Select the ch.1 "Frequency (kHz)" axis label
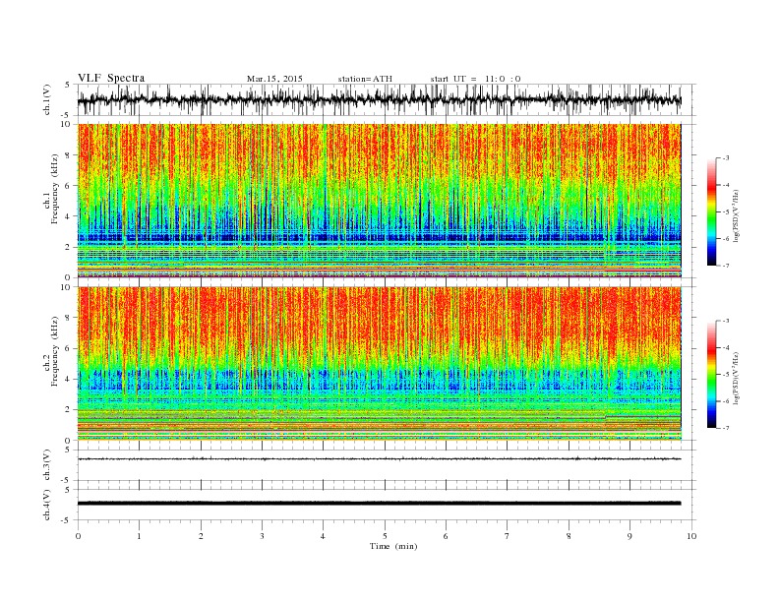The image size is (779, 602). pyautogui.click(x=55, y=188)
